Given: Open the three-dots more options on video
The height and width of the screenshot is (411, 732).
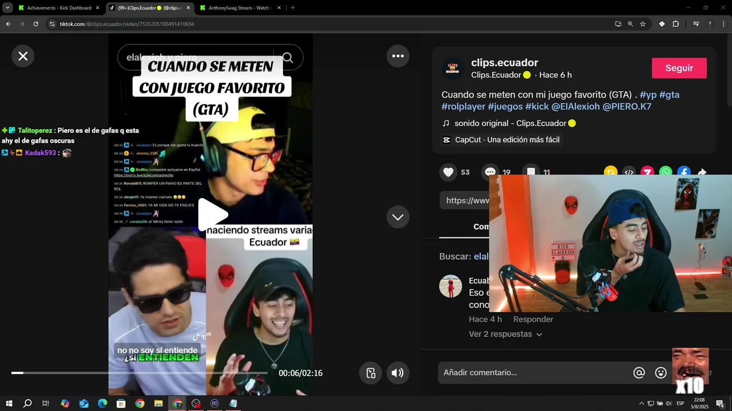Looking at the screenshot, I should coord(398,56).
